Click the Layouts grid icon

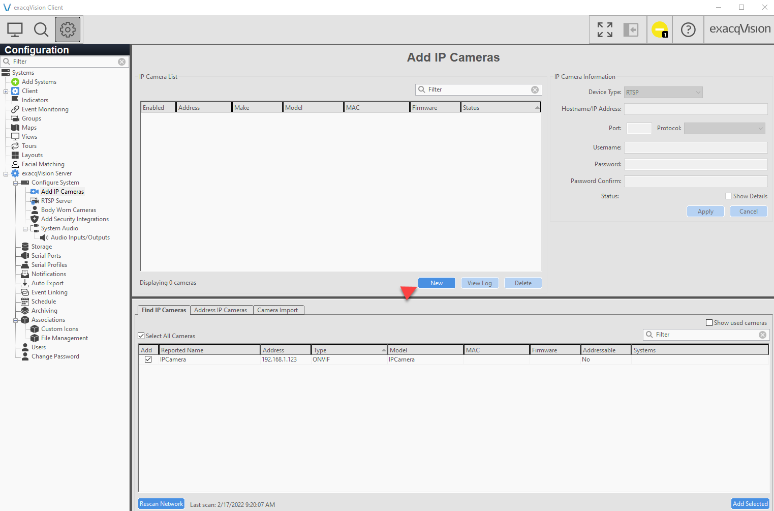point(15,155)
